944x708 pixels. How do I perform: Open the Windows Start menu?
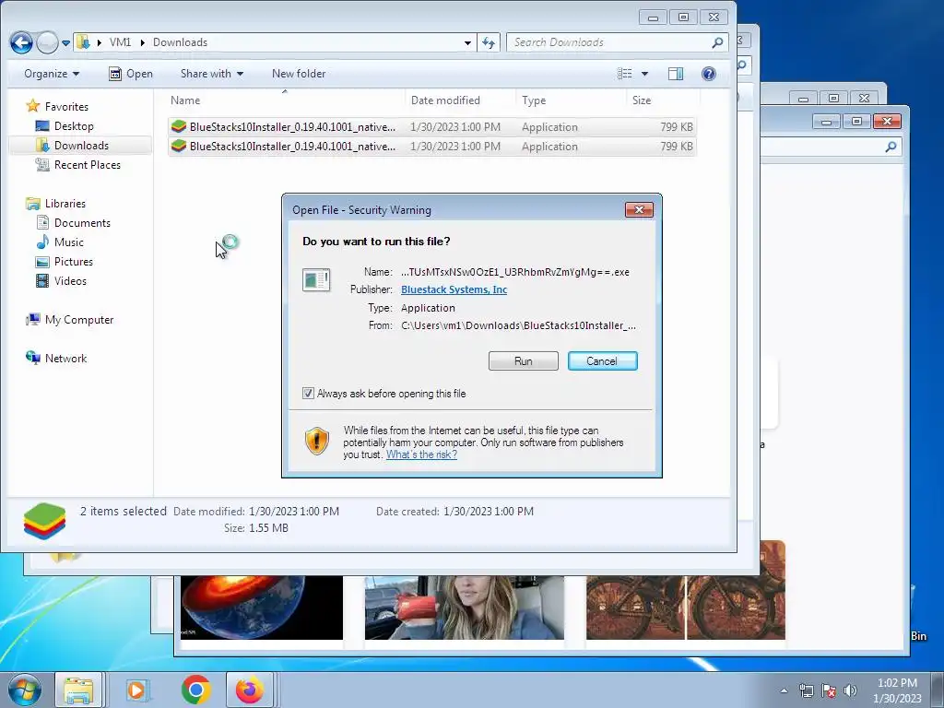point(25,690)
